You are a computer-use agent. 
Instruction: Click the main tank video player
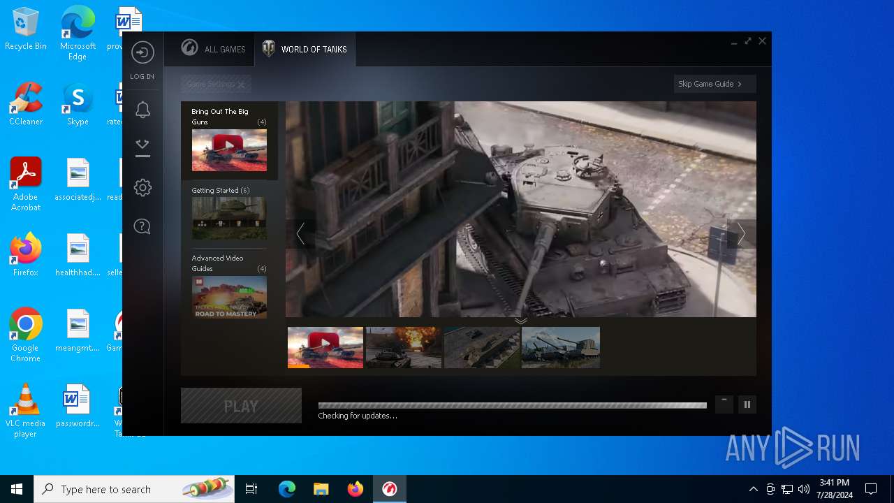coord(521,209)
